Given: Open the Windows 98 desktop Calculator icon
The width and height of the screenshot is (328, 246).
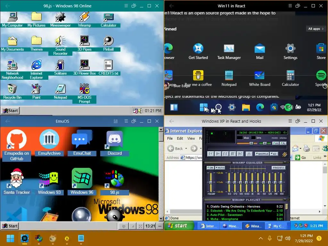Looking at the screenshot, I should [108, 20].
